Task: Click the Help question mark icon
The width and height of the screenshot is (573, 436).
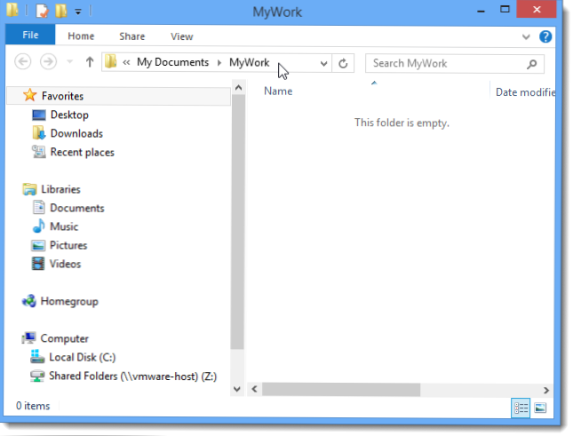Action: [545, 36]
